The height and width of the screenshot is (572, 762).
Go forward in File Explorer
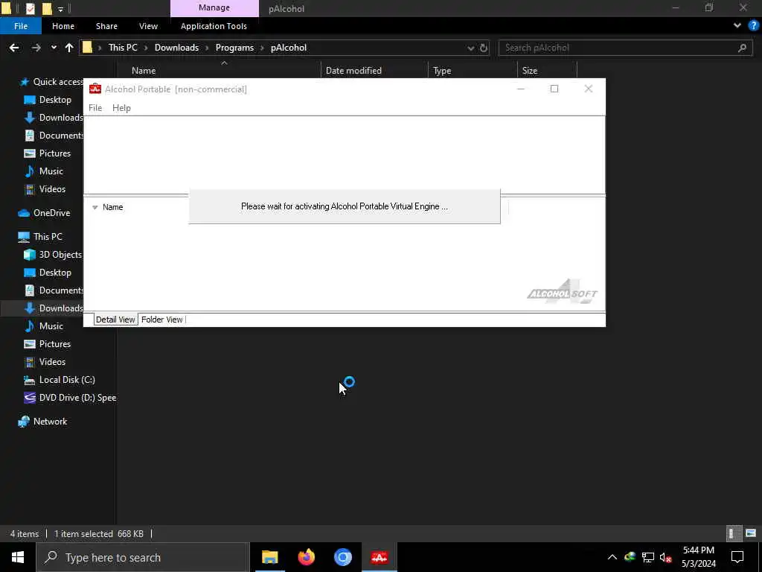36,48
